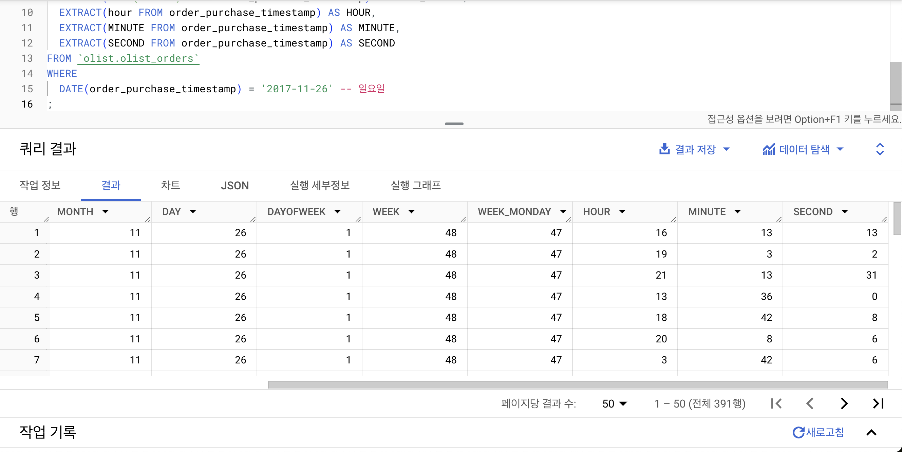Collapse the 작업 기록 panel chevron
Image resolution: width=902 pixels, height=452 pixels.
coord(871,432)
